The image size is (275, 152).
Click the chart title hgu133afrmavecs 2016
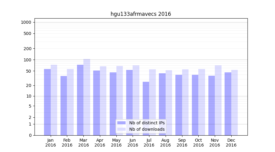point(141,14)
